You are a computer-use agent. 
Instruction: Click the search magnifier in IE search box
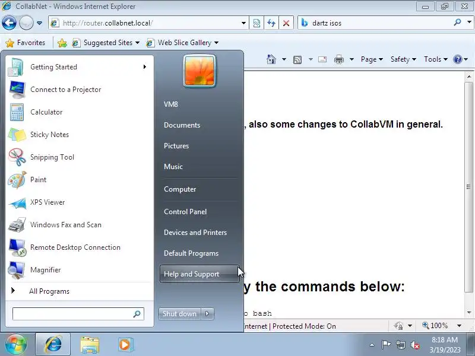coord(457,23)
